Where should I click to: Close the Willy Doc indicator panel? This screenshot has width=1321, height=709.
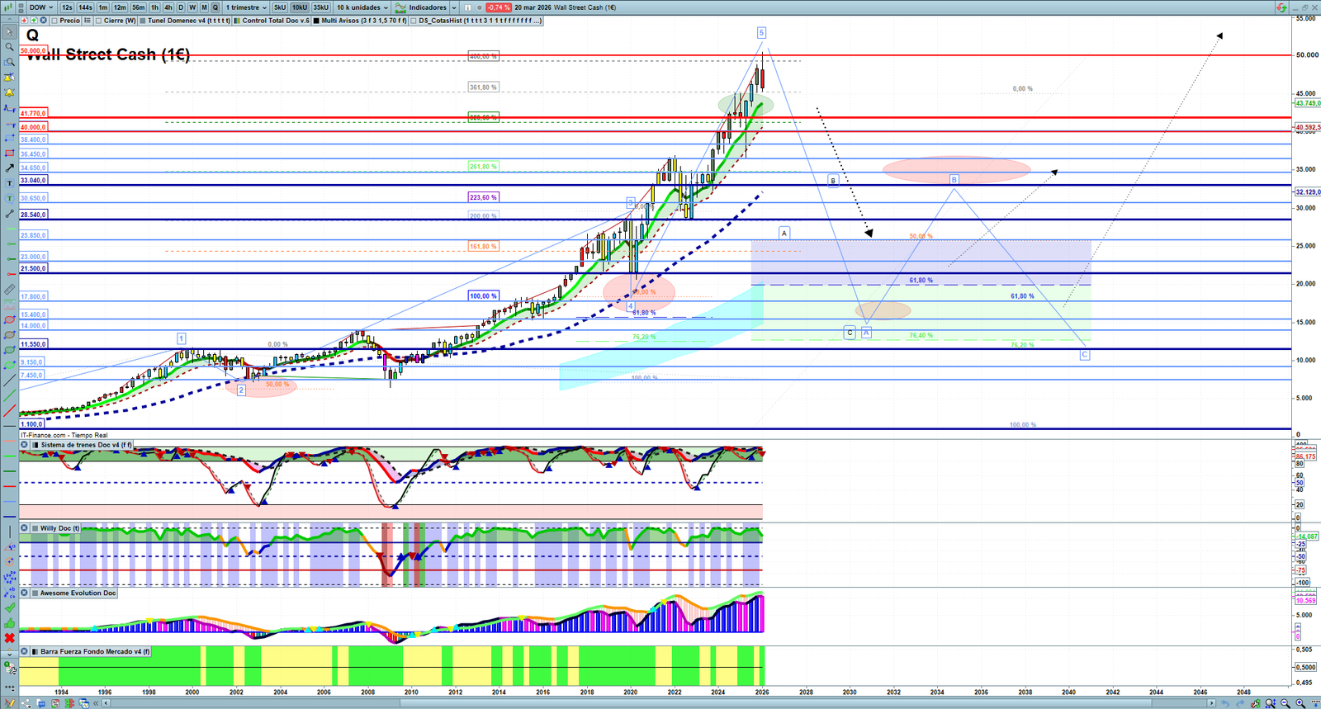[25, 528]
